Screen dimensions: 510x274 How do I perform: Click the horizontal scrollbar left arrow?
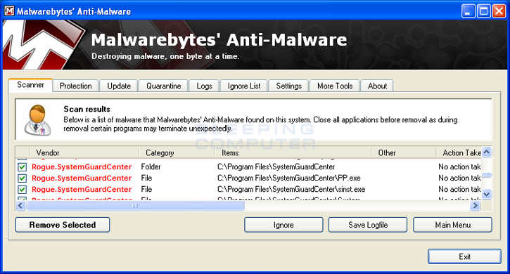[x=20, y=205]
